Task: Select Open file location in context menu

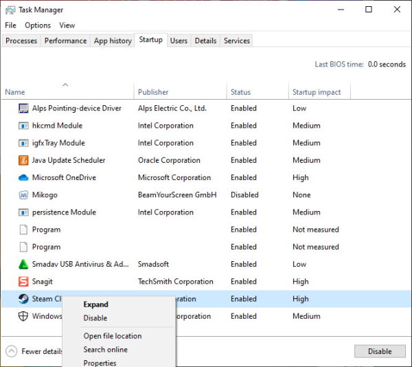Action: point(112,336)
